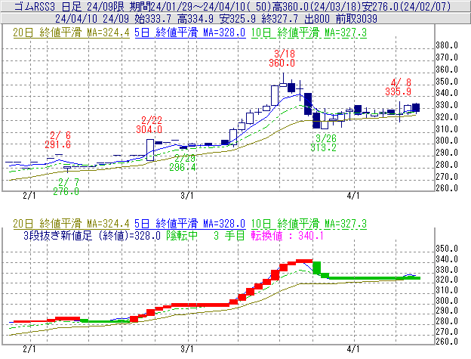471x359 pixels.
Task: Click the 2/1 date label under upper chart
Action: point(29,196)
